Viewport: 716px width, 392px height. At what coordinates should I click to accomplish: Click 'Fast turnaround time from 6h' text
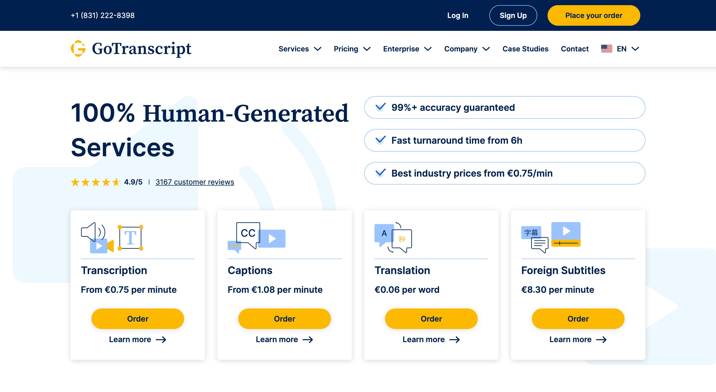[x=457, y=140]
